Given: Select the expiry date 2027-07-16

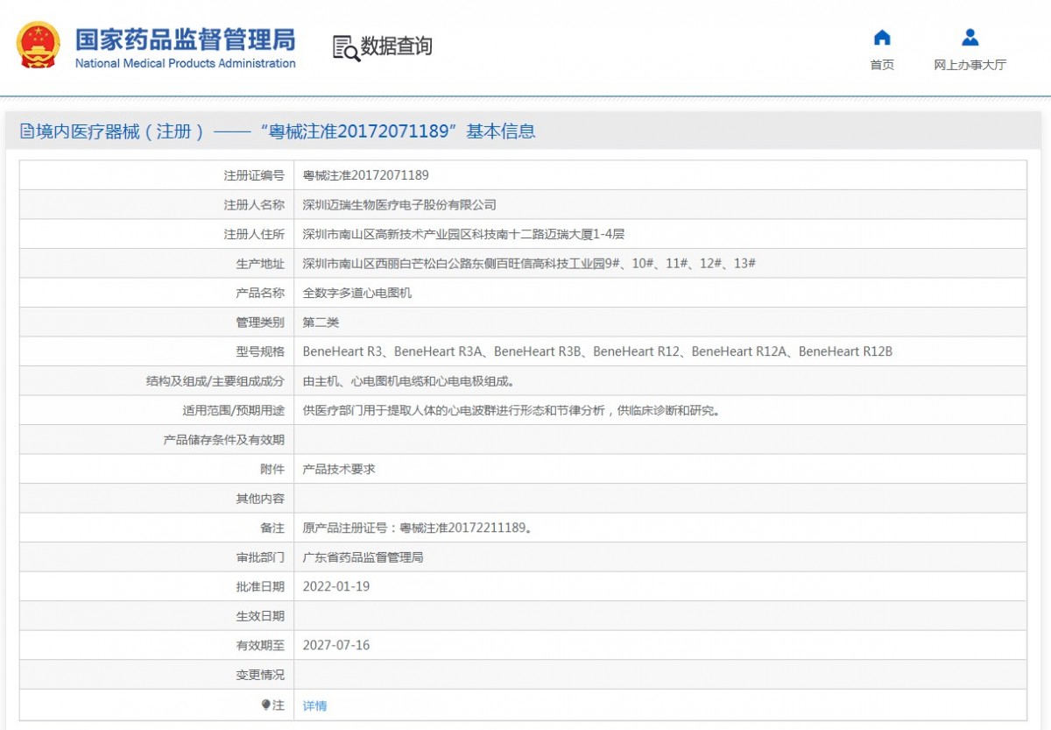Looking at the screenshot, I should pyautogui.click(x=336, y=645).
